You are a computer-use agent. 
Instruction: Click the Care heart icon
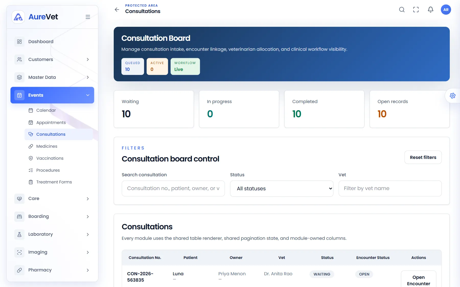click(19, 198)
